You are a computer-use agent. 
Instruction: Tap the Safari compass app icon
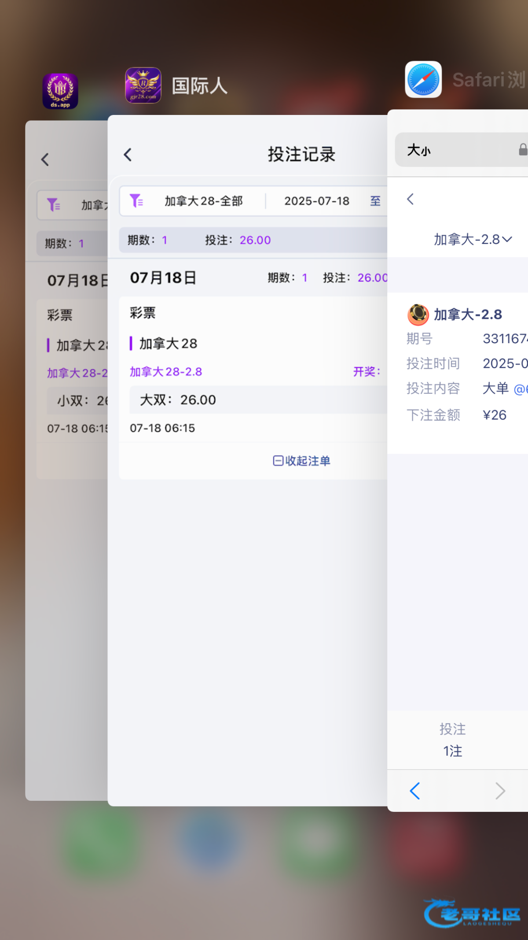(423, 80)
